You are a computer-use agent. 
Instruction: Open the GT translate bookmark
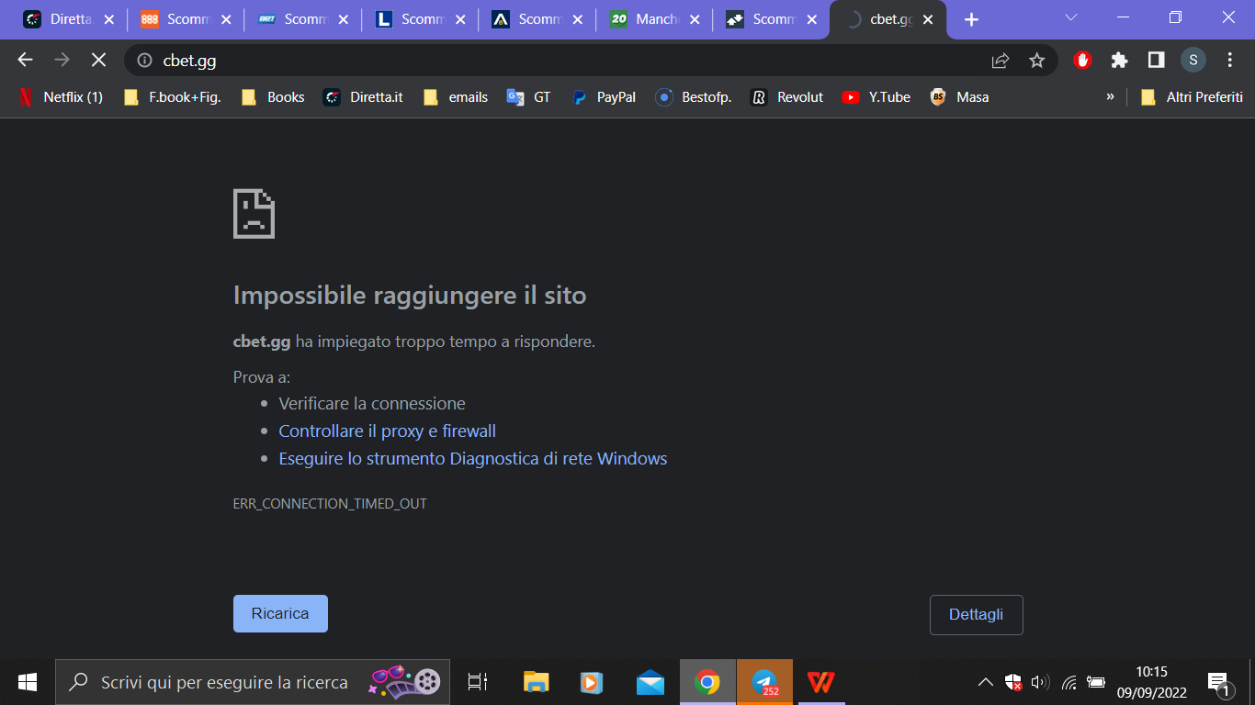point(529,96)
